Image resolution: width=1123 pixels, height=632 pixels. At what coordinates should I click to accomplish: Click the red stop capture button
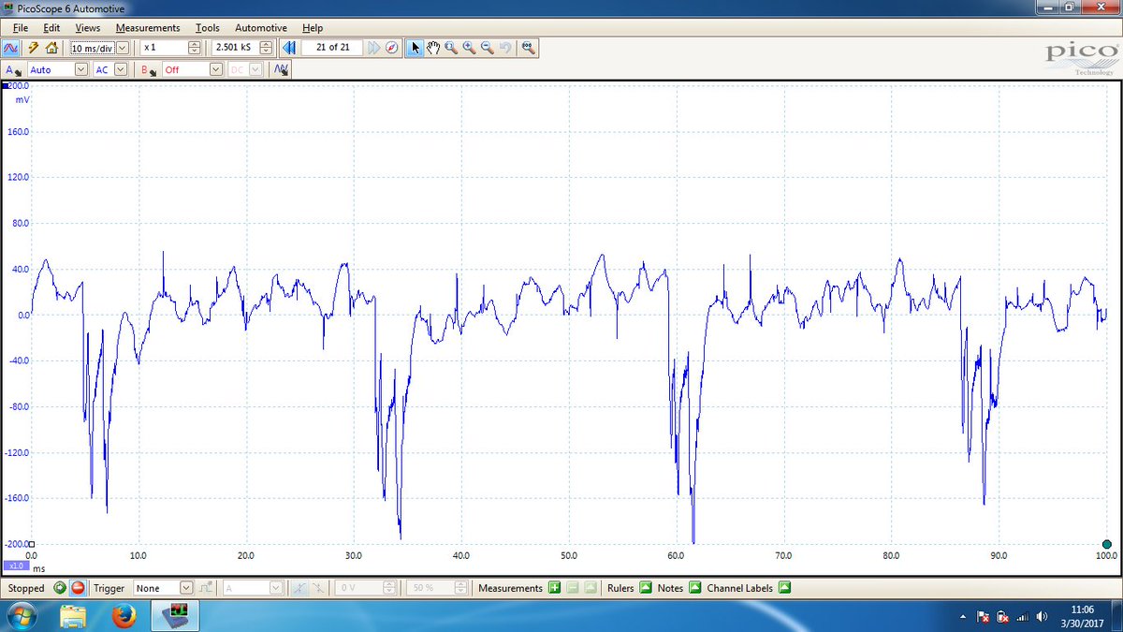point(78,588)
